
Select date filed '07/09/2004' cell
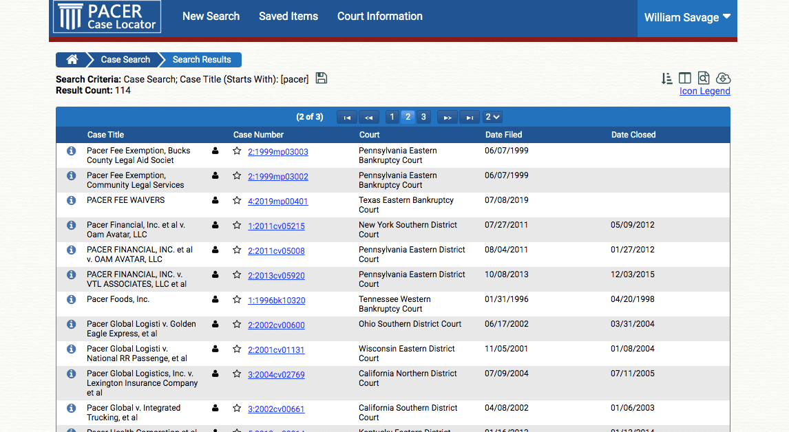pyautogui.click(x=507, y=374)
